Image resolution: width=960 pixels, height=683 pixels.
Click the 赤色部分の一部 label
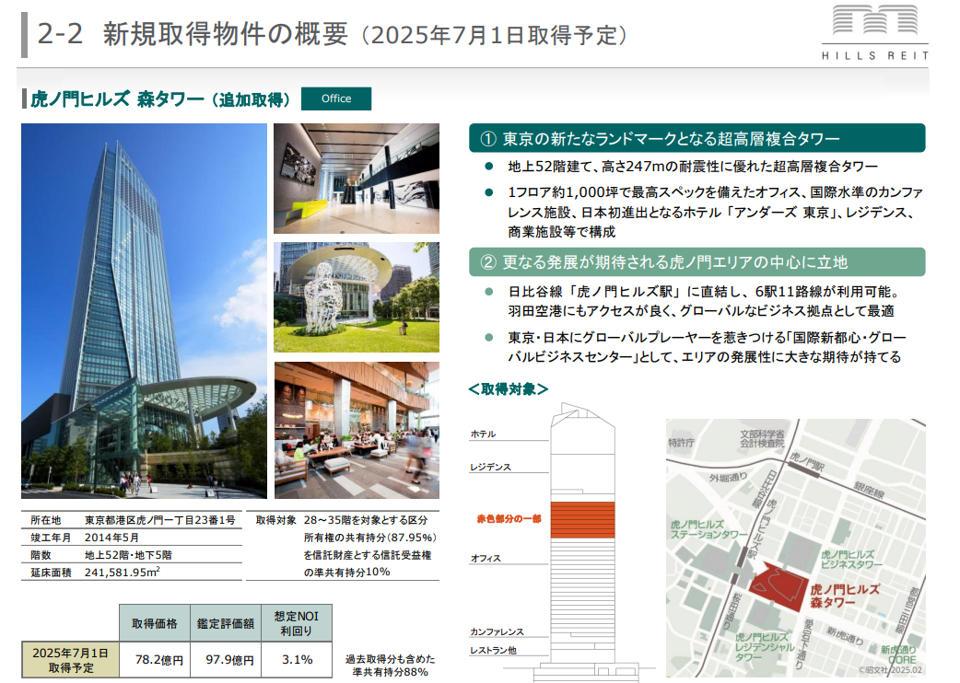pos(509,519)
